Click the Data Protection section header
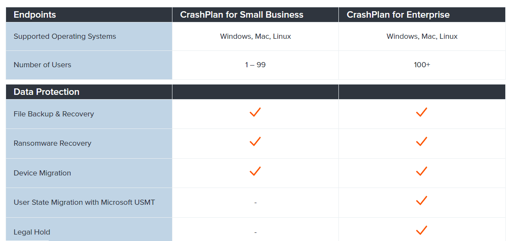This screenshot has width=507, height=241. pyautogui.click(x=47, y=92)
